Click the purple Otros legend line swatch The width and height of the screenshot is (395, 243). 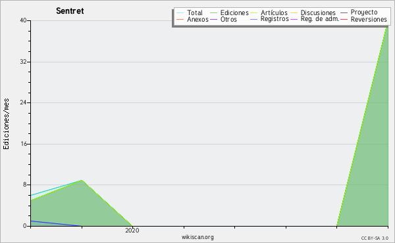coord(213,19)
